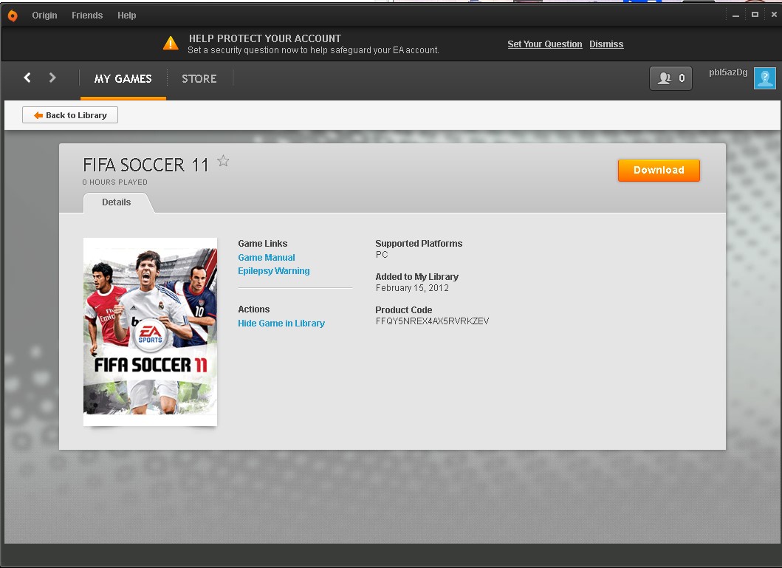Open the user avatar picture
Viewport: 782px width, 568px height.
point(764,78)
